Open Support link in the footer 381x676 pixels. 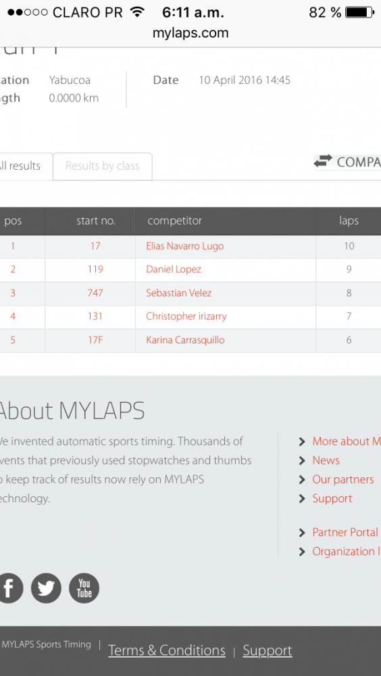[268, 650]
